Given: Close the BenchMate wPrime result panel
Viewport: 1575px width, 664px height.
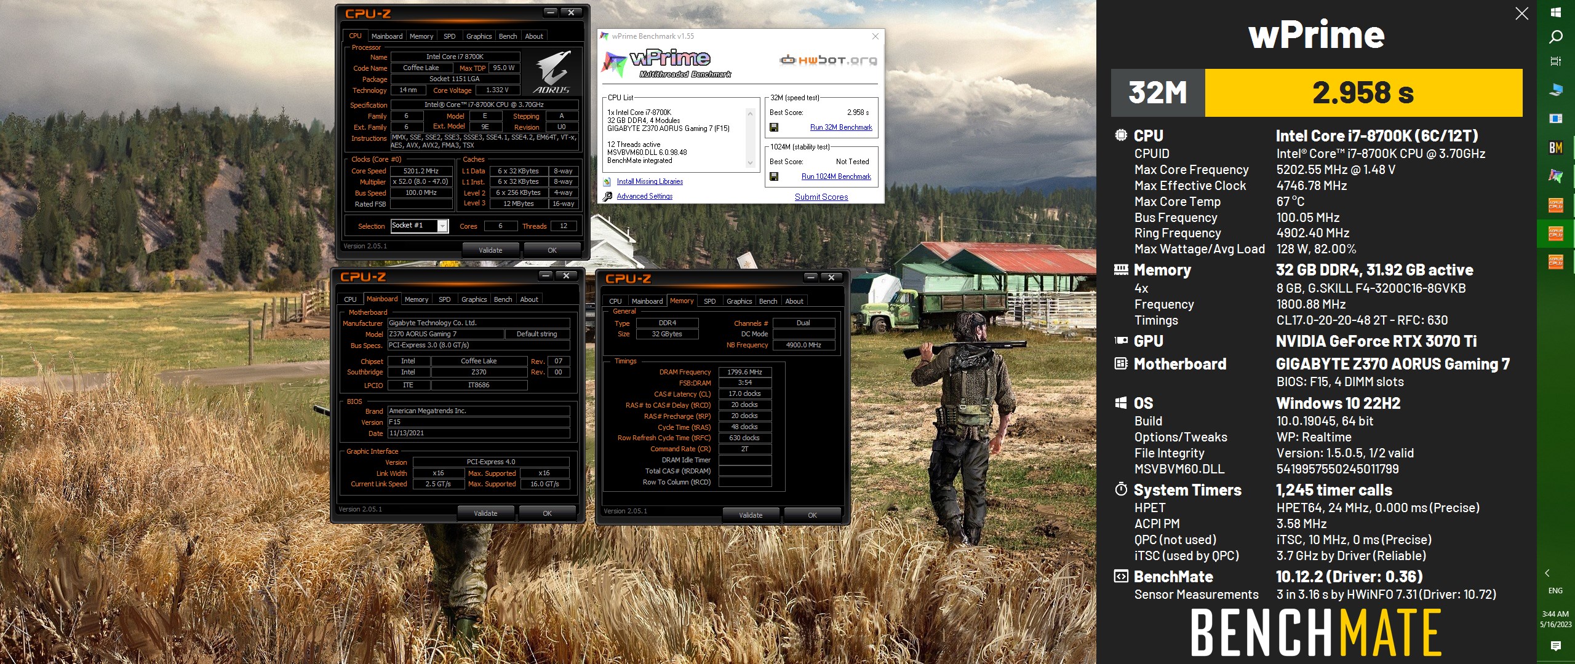Looking at the screenshot, I should (1521, 14).
